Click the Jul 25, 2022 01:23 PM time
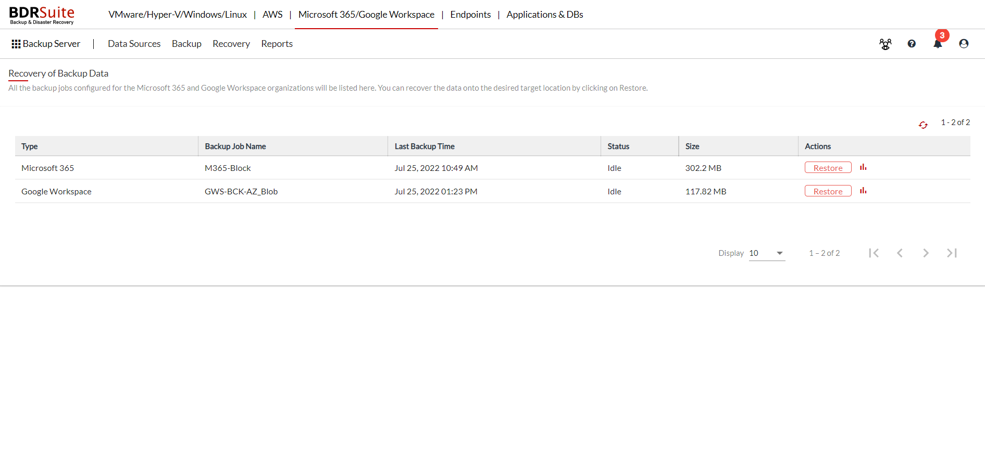Screen dimensions: 985x470 point(436,191)
